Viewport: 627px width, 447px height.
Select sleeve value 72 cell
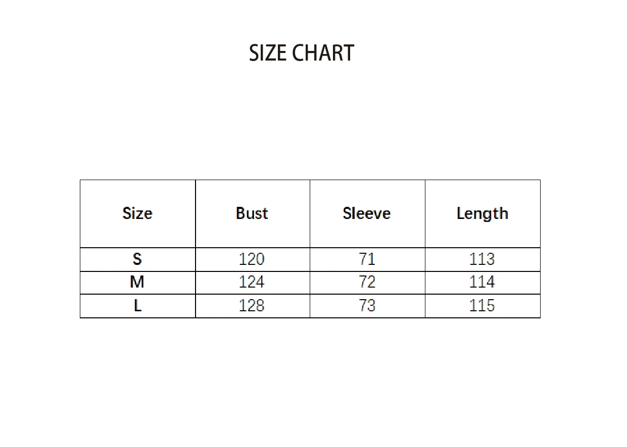coord(367,283)
